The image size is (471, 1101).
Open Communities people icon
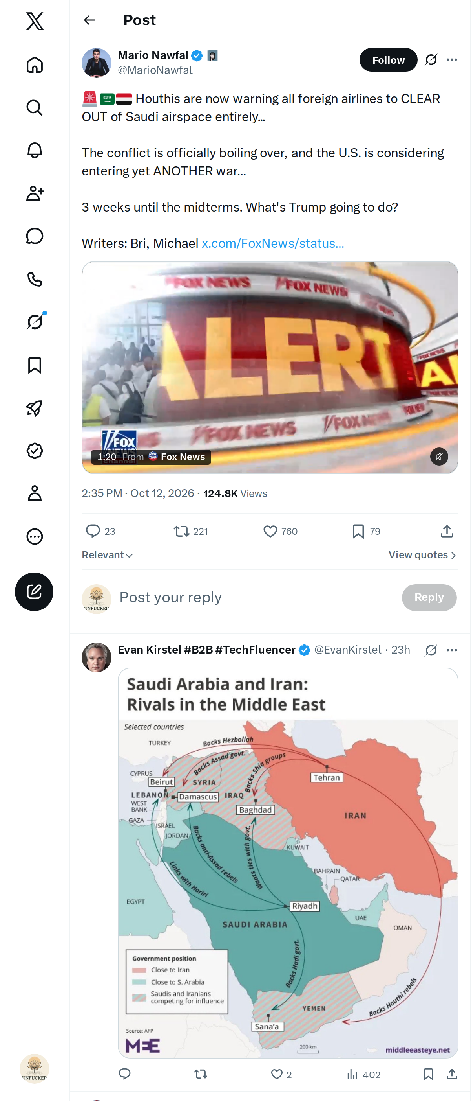pyautogui.click(x=35, y=193)
